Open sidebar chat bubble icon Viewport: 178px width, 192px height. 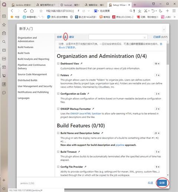point(4,92)
